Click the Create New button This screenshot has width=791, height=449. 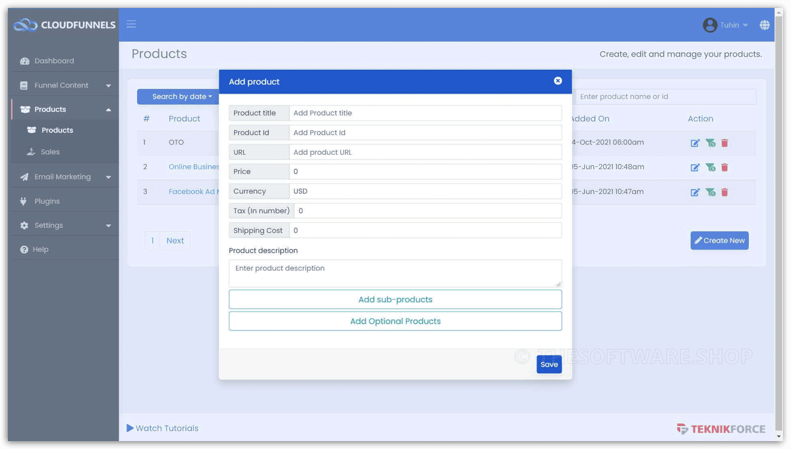click(x=719, y=241)
